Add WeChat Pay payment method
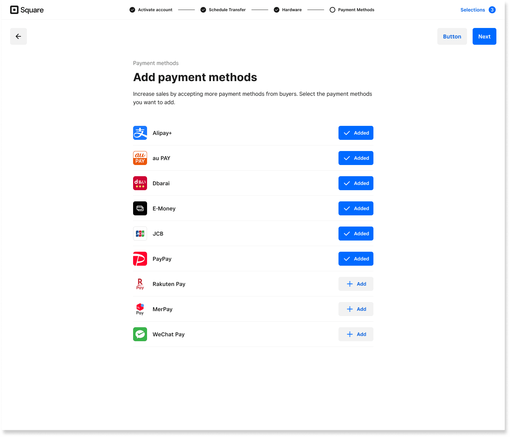 pyautogui.click(x=356, y=334)
